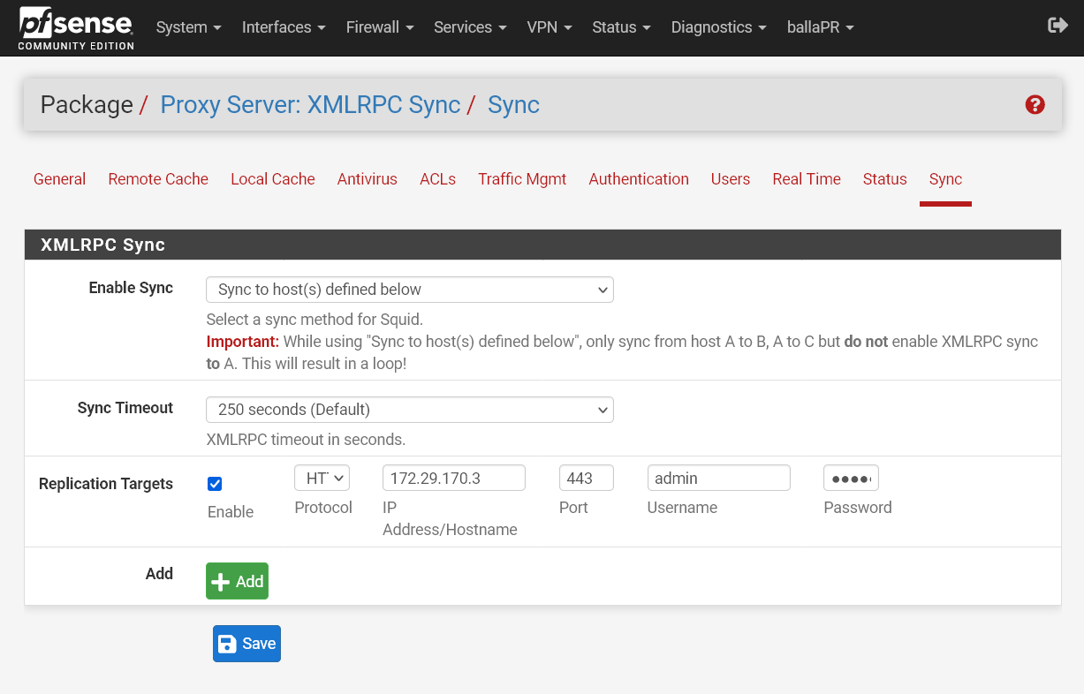Open the Protocol dropdown selector
Screen dimensions: 1084x694
(x=322, y=479)
